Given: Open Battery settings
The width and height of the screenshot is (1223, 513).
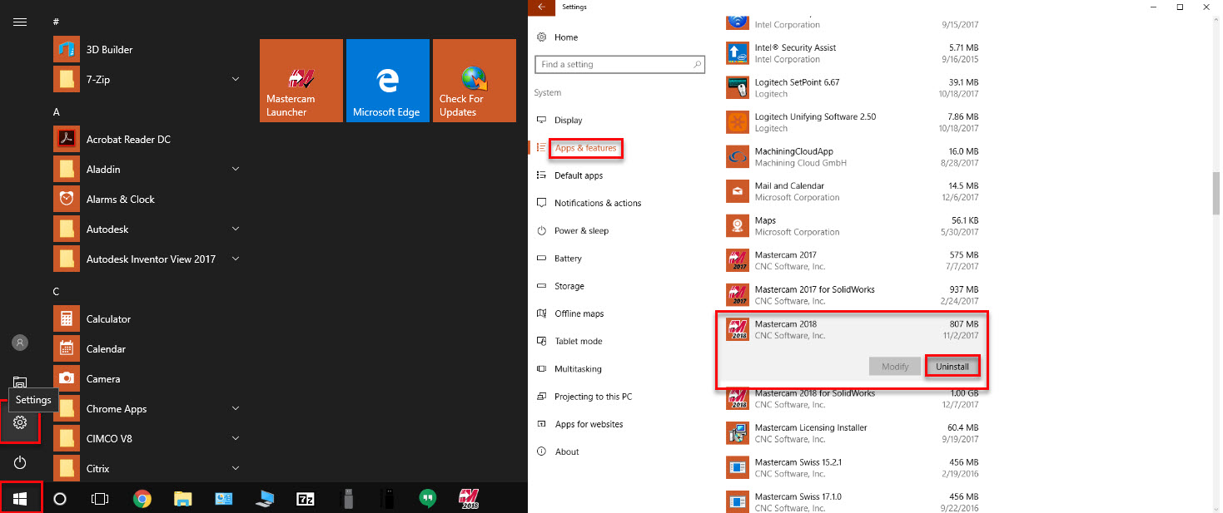Looking at the screenshot, I should coord(559,259).
